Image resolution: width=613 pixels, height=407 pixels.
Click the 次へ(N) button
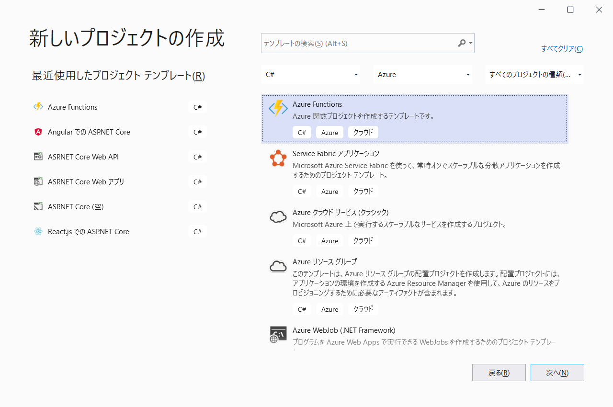(557, 373)
